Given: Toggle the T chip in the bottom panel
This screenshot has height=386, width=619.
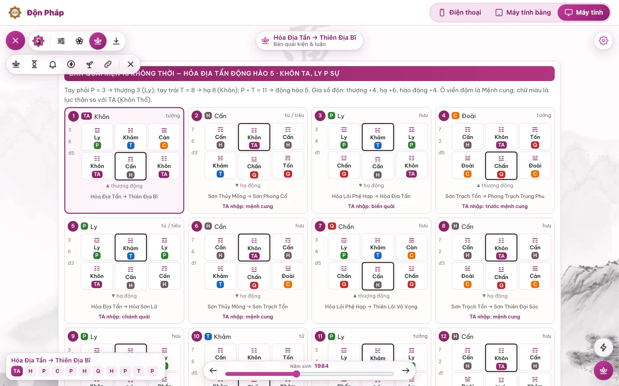Looking at the screenshot, I should 139,371.
